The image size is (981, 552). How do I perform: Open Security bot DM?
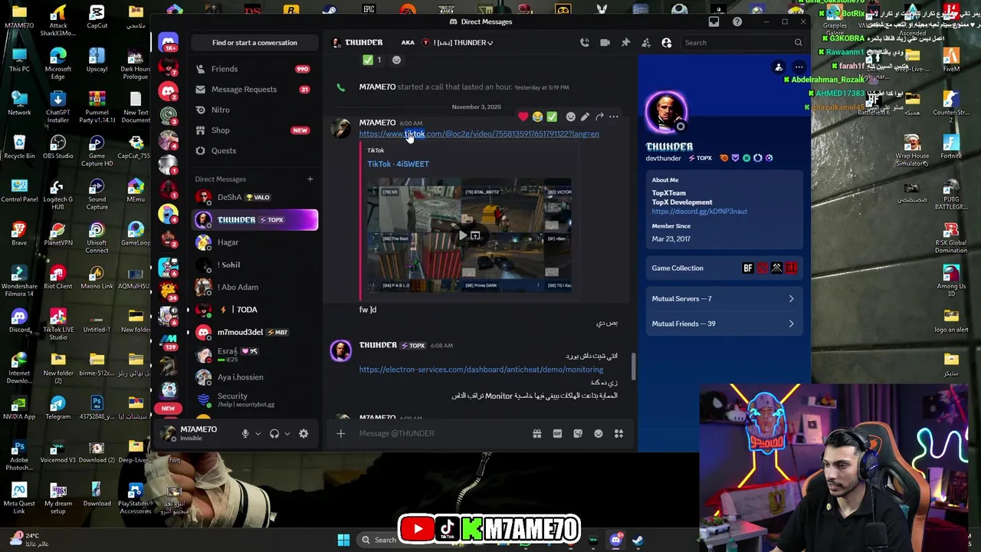[254, 399]
